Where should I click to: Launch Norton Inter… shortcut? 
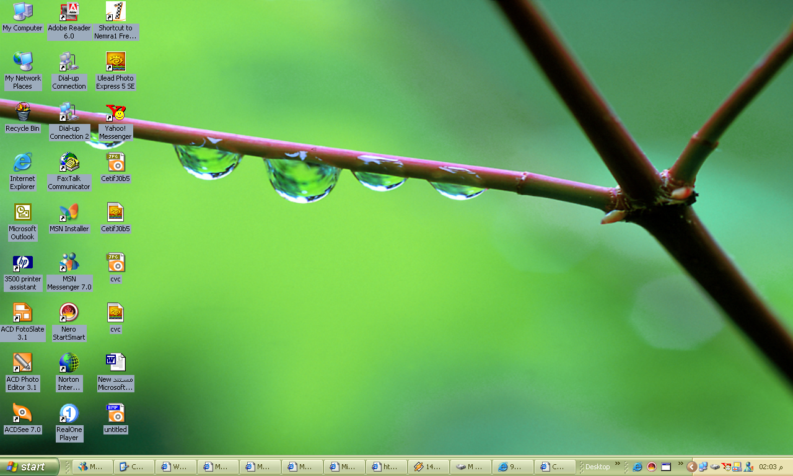tap(69, 372)
